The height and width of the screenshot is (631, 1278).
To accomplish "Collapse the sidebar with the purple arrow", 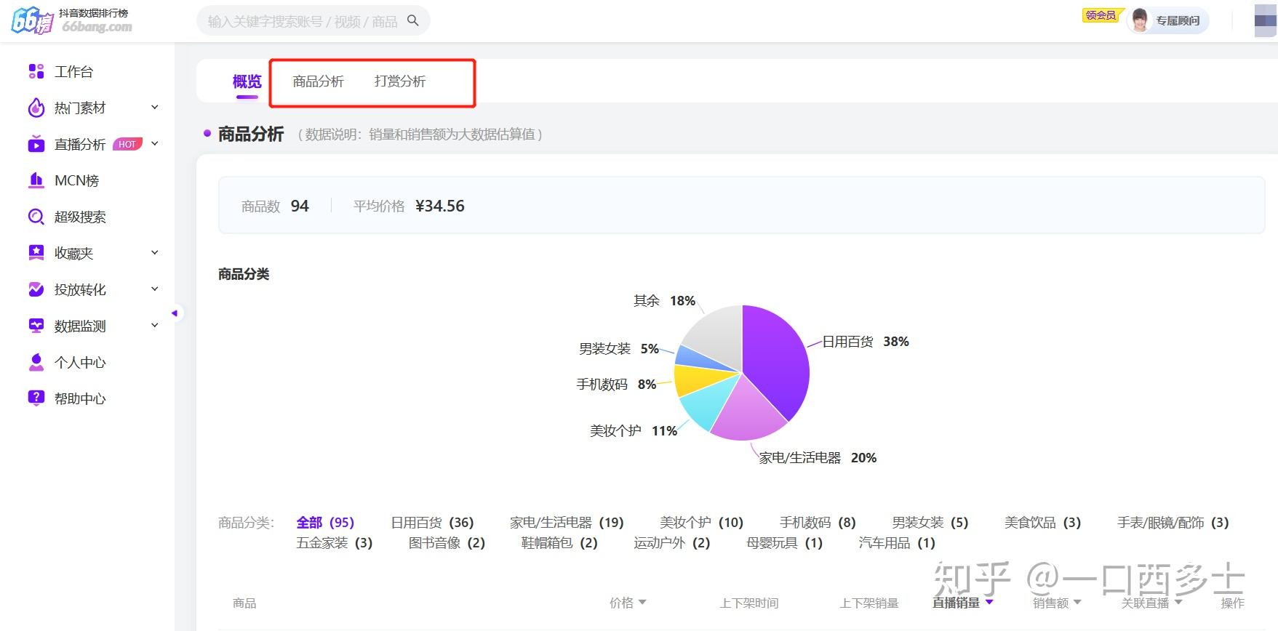I will (x=175, y=313).
